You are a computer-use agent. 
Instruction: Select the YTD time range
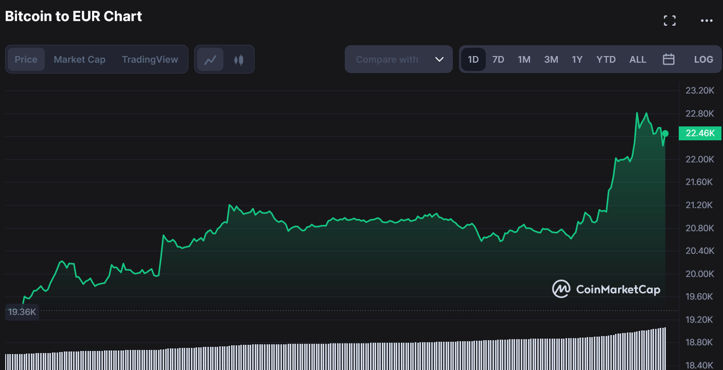(606, 59)
